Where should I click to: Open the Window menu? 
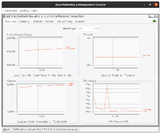(x=24, y=11)
